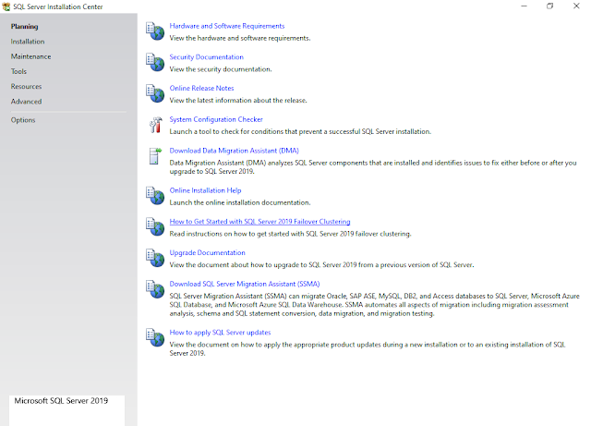Open the Maintenance category
The image size is (591, 426).
[30, 56]
